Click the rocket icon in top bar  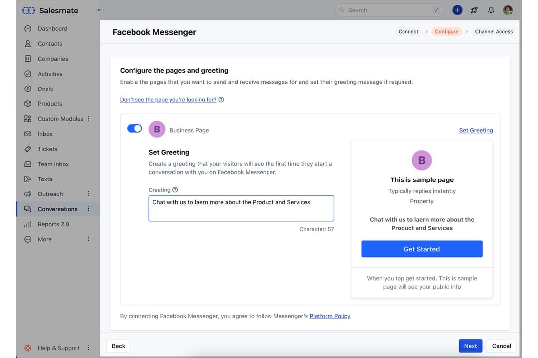coord(475,10)
